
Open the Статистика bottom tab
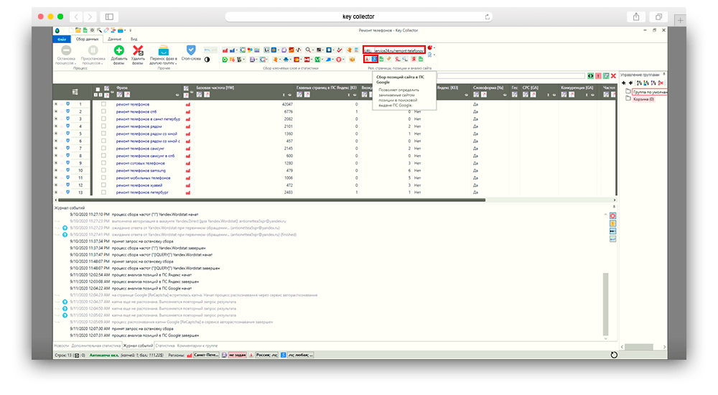pos(165,345)
